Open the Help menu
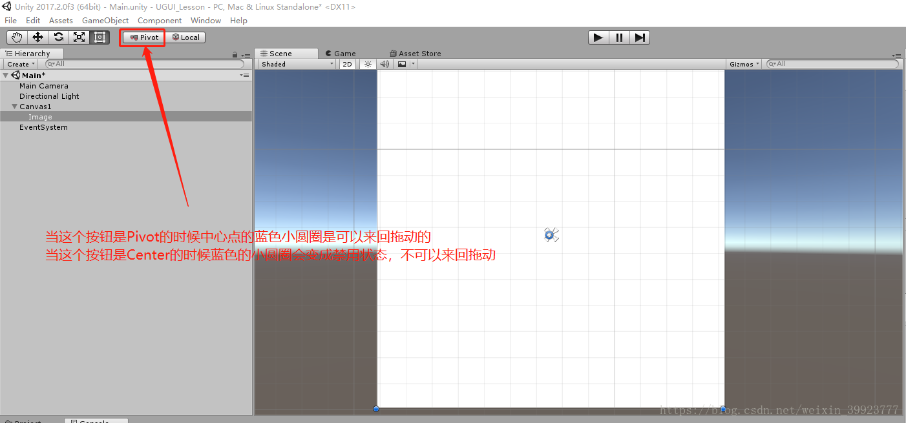The width and height of the screenshot is (906, 423). click(x=238, y=21)
